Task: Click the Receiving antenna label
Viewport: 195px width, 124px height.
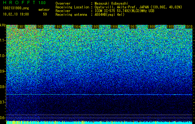Action: 71,15
